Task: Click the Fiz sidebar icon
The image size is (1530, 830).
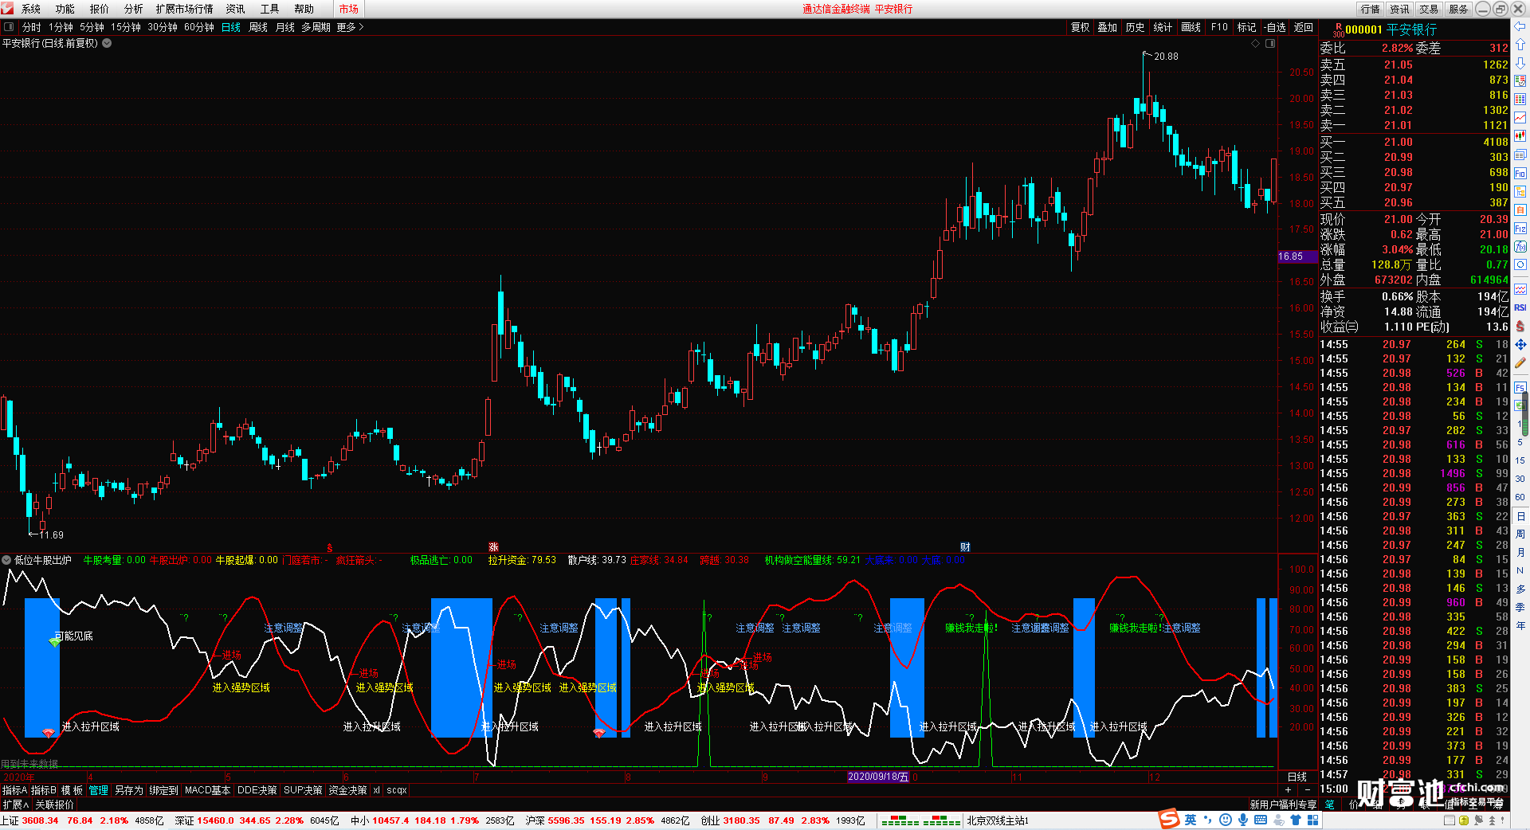Action: [1520, 229]
